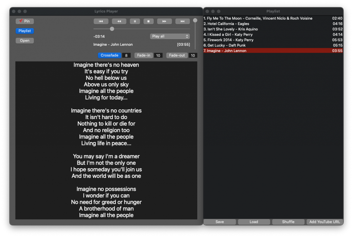Select Firework 2014 - Katy Perry

pos(273,40)
